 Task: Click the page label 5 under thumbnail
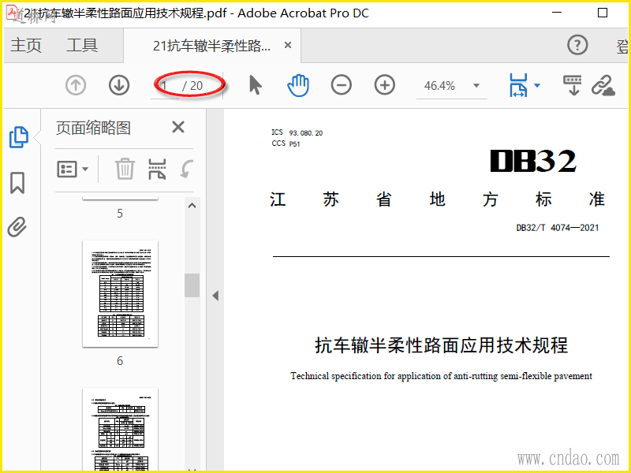coord(120,213)
